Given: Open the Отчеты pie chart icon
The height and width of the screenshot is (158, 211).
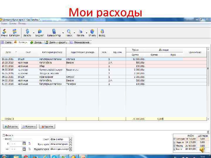Looking at the screenshot, I should (x=92, y=33).
